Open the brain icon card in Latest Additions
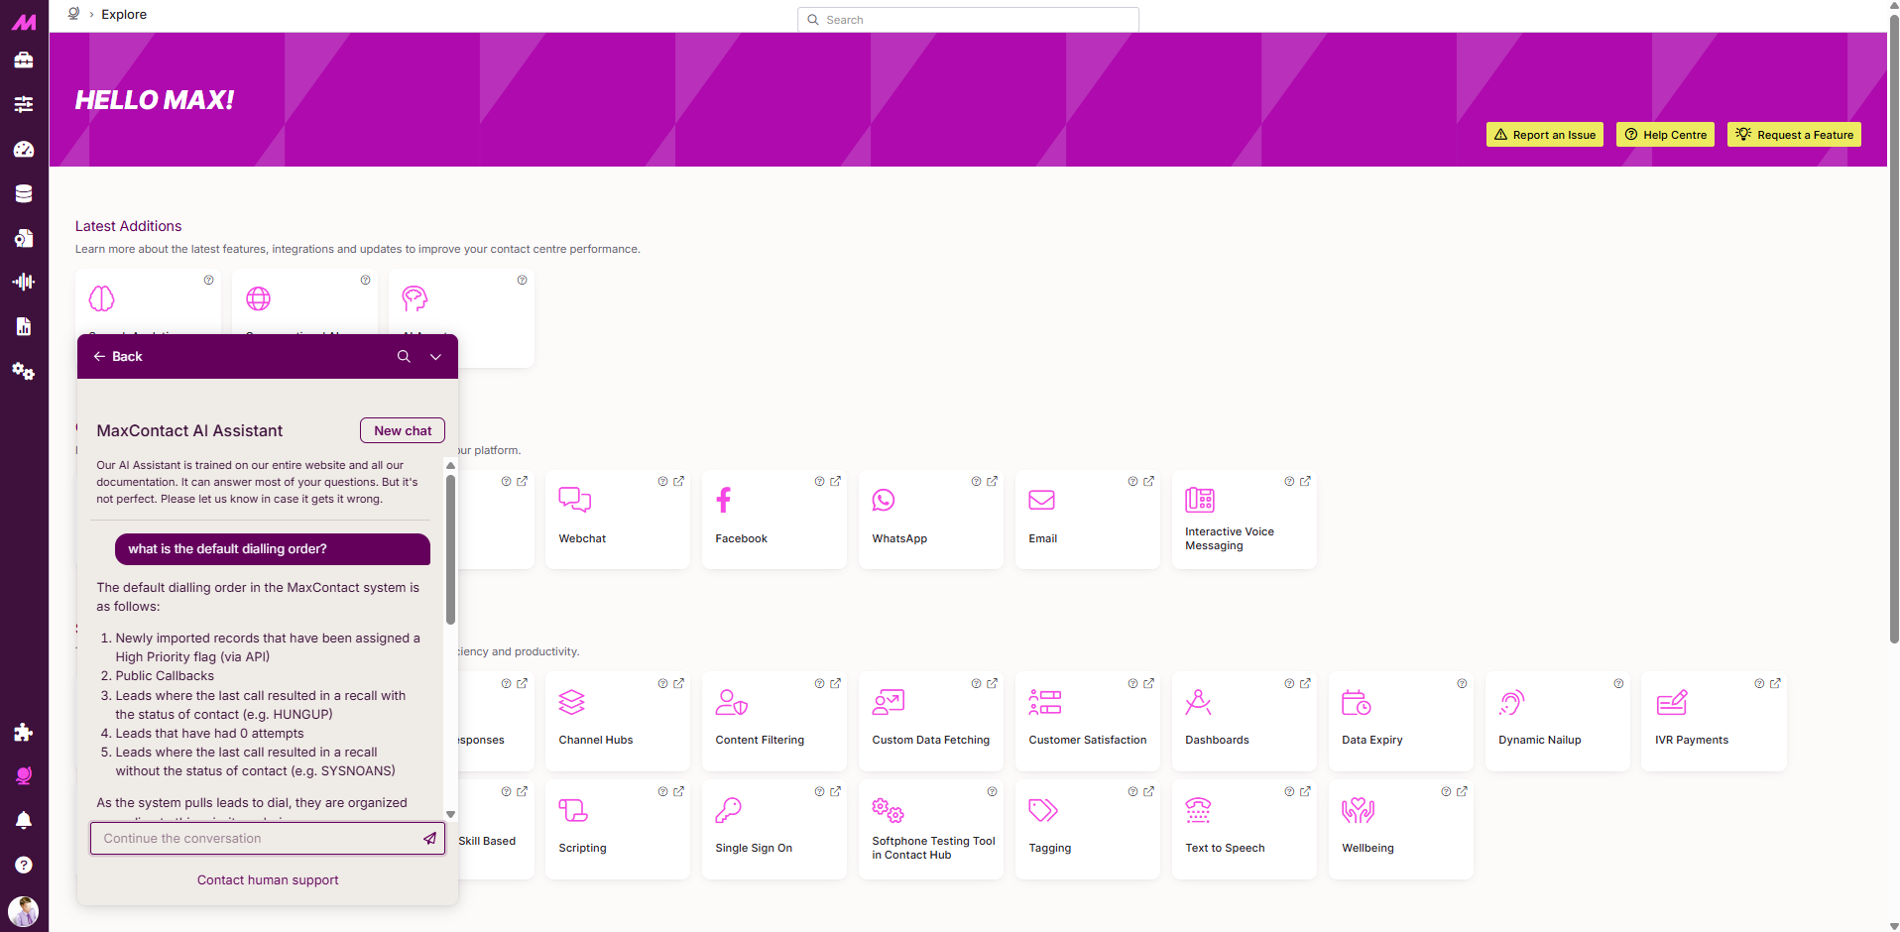 [148, 301]
